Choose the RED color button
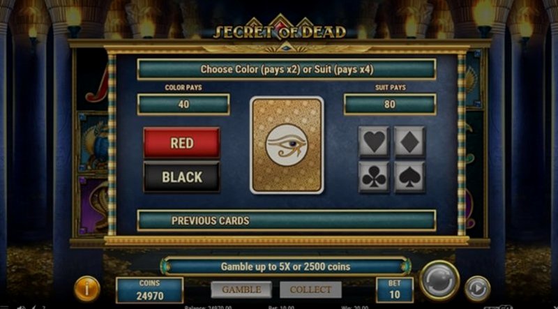Image resolution: width=558 pixels, height=309 pixels. (182, 143)
